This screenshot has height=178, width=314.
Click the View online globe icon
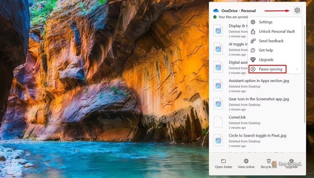[x=246, y=161]
